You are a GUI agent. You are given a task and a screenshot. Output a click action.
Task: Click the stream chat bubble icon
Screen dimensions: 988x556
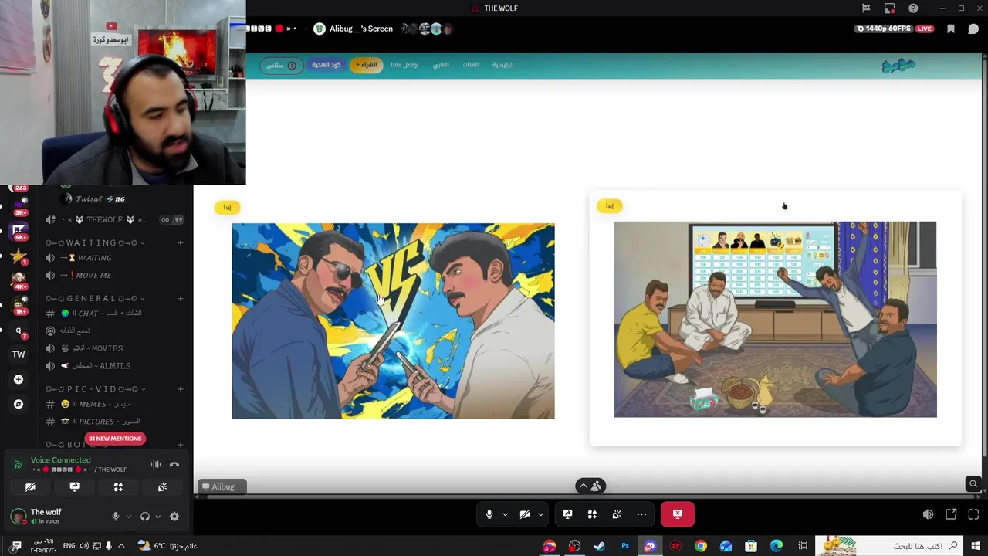(973, 29)
